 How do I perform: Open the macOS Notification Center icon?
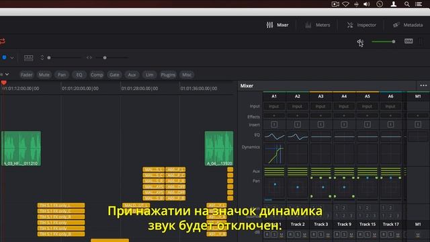pos(419,4)
